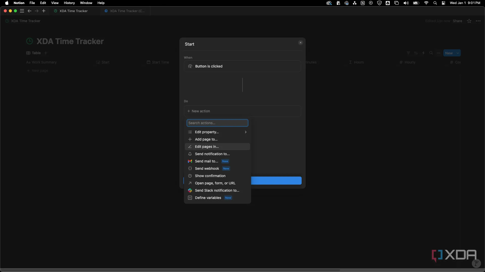Choose Define variables action
The image size is (485, 272).
[x=217, y=198]
